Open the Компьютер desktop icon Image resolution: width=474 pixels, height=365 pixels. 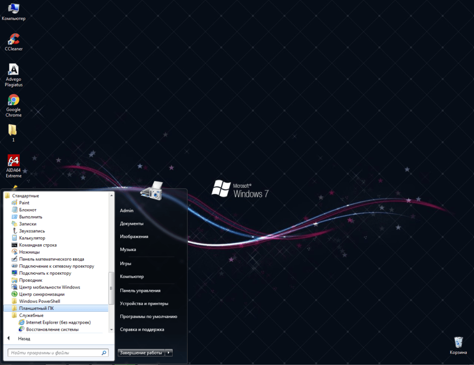(14, 12)
